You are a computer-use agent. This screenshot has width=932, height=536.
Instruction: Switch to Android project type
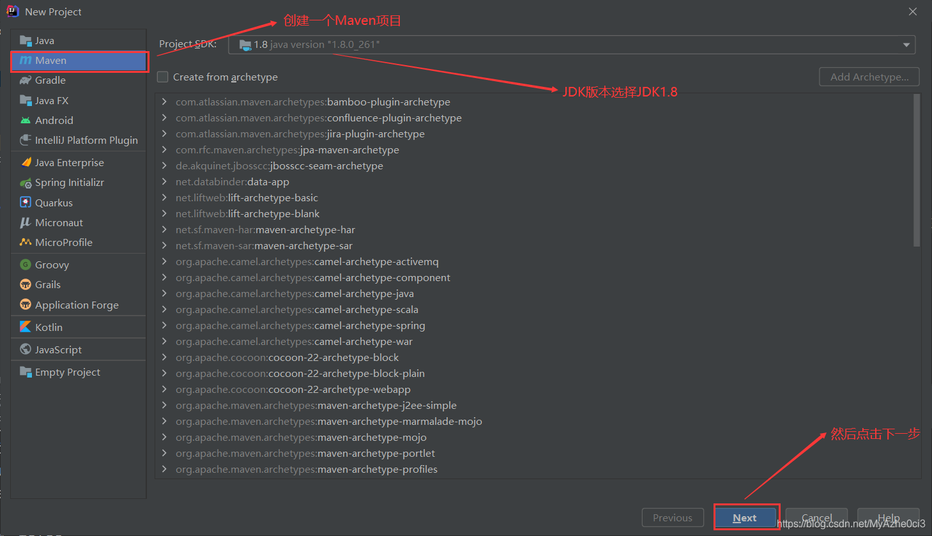pyautogui.click(x=79, y=120)
